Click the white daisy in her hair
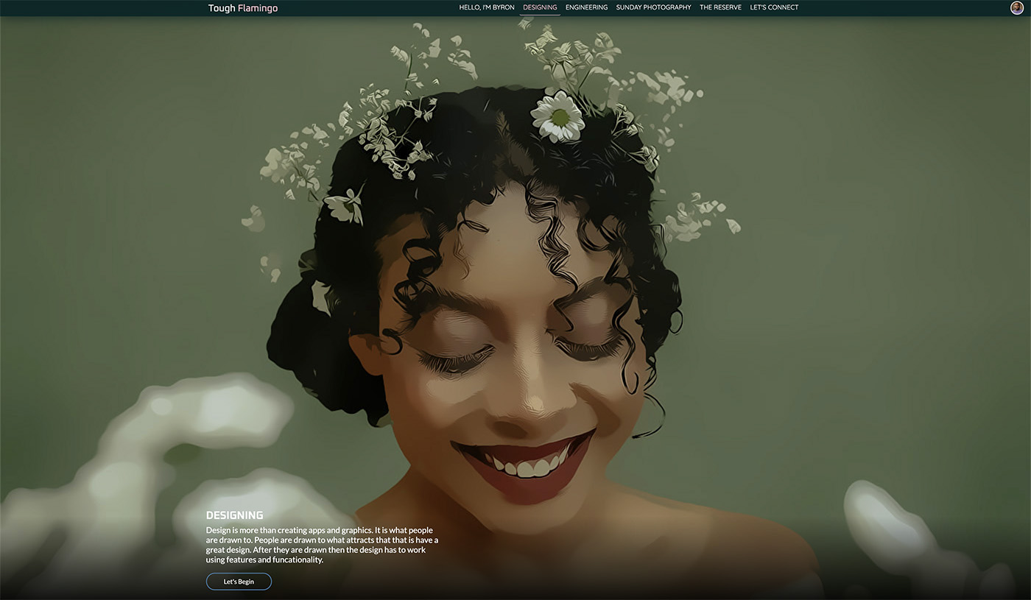The height and width of the screenshot is (600, 1031). pos(557,116)
